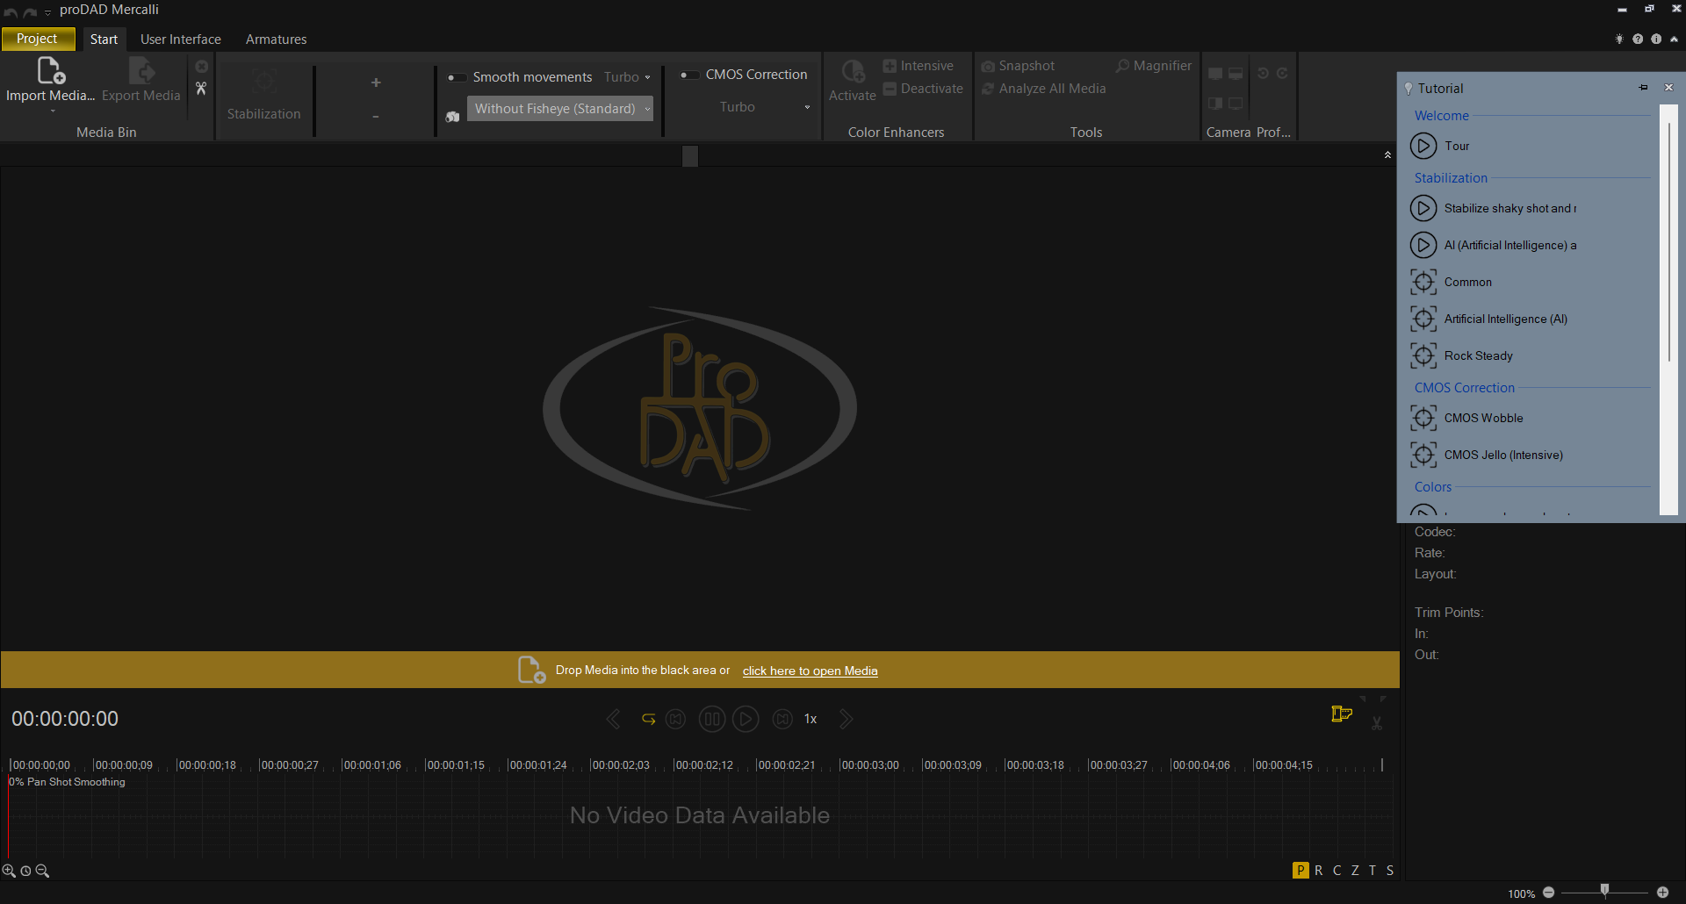Pin the Tutorial panel
This screenshot has height=904, width=1686.
coord(1643,87)
